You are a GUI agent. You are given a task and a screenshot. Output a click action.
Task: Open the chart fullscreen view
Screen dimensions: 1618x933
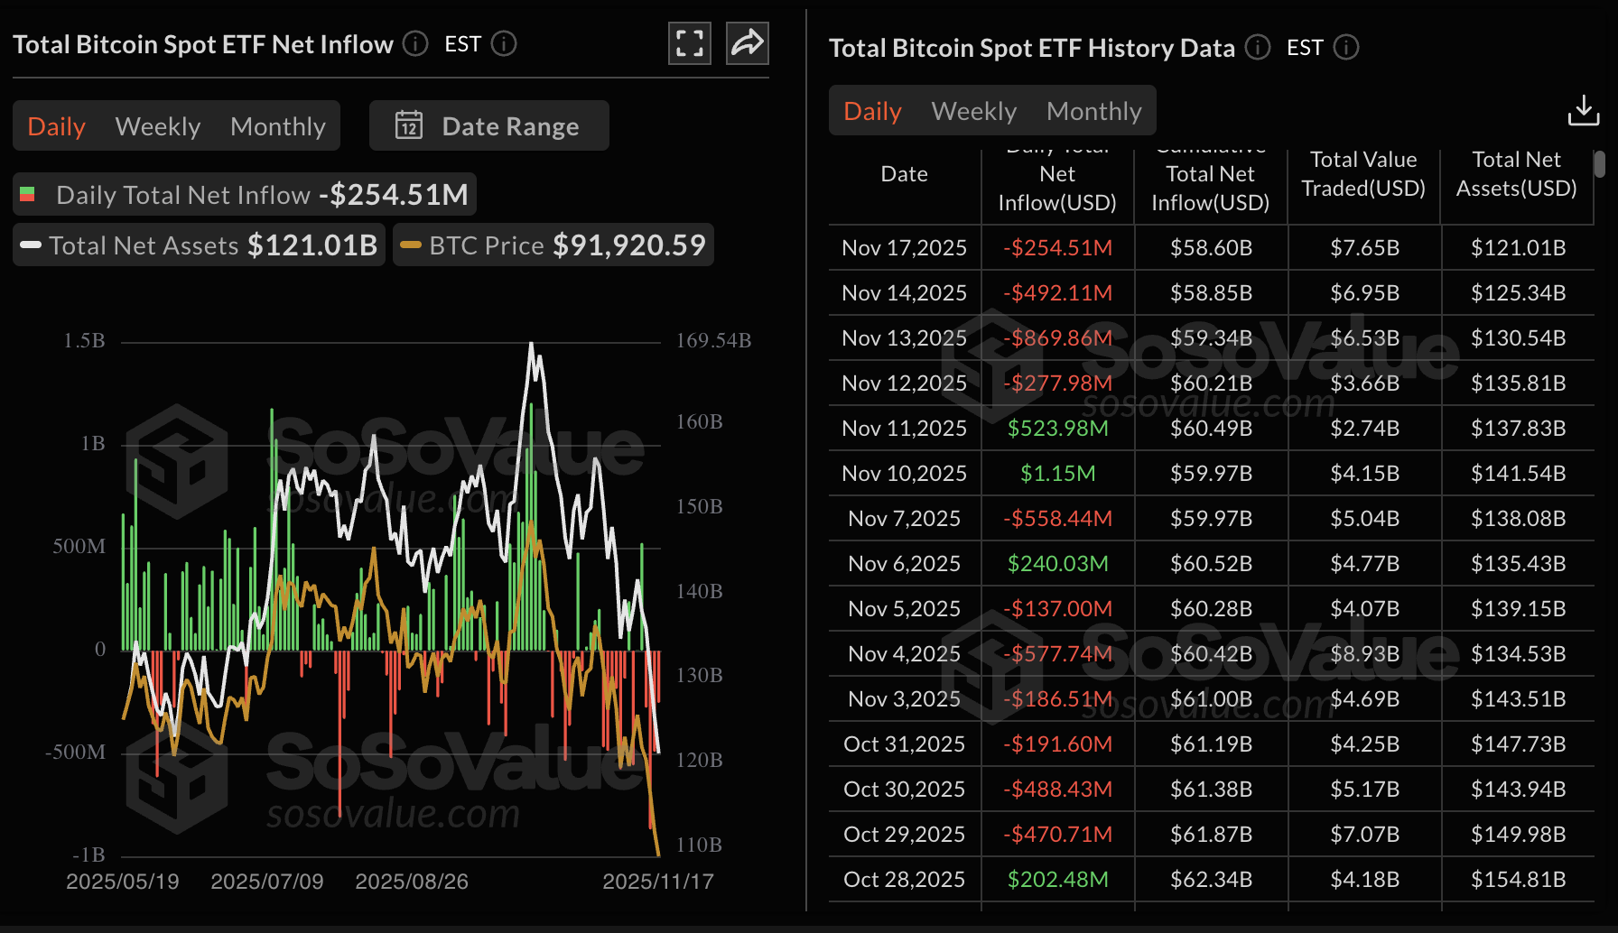689,42
